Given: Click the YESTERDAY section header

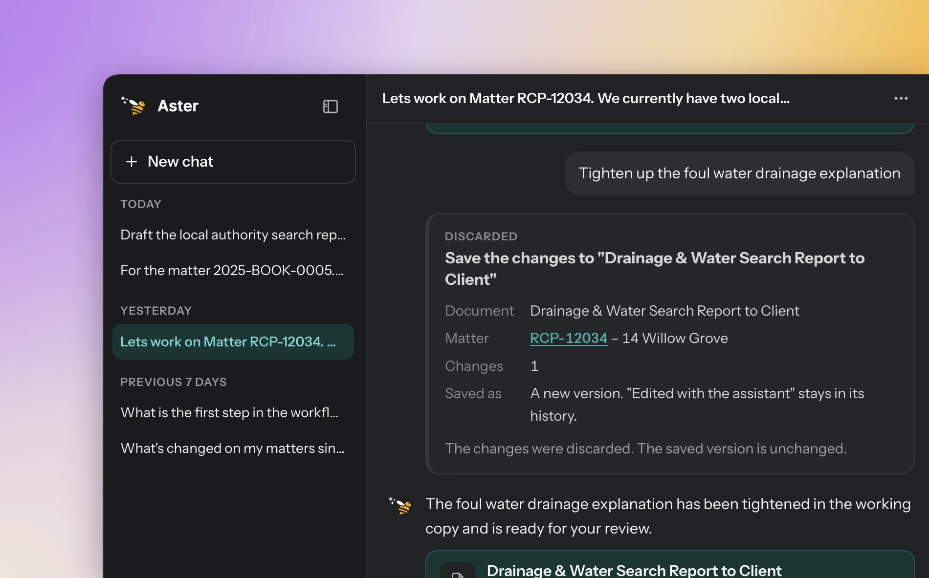Looking at the screenshot, I should coord(156,311).
